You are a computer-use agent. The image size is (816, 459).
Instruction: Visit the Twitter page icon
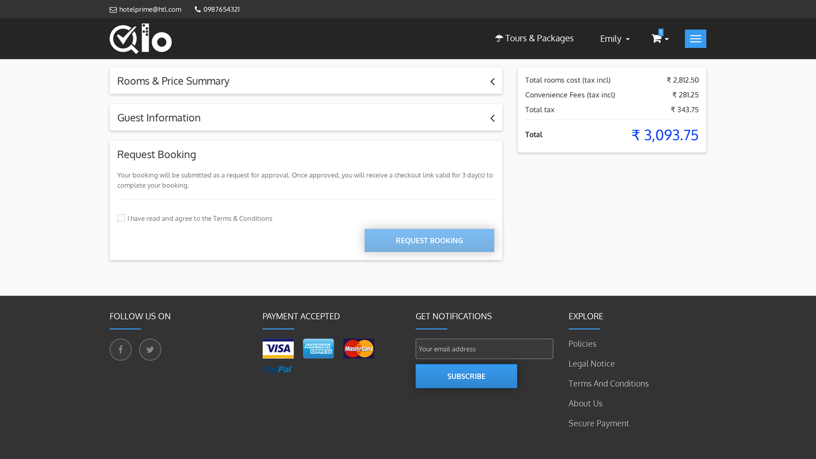(x=150, y=349)
